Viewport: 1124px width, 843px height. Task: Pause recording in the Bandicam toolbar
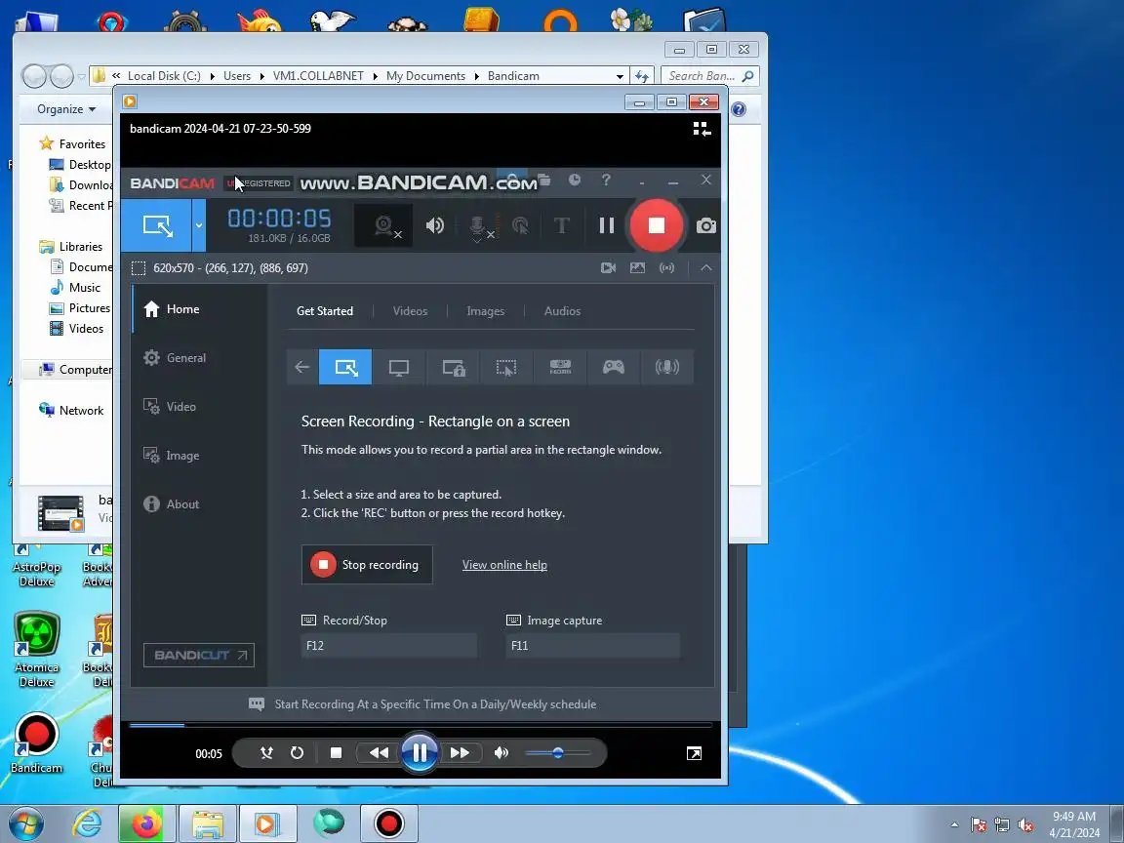point(607,225)
